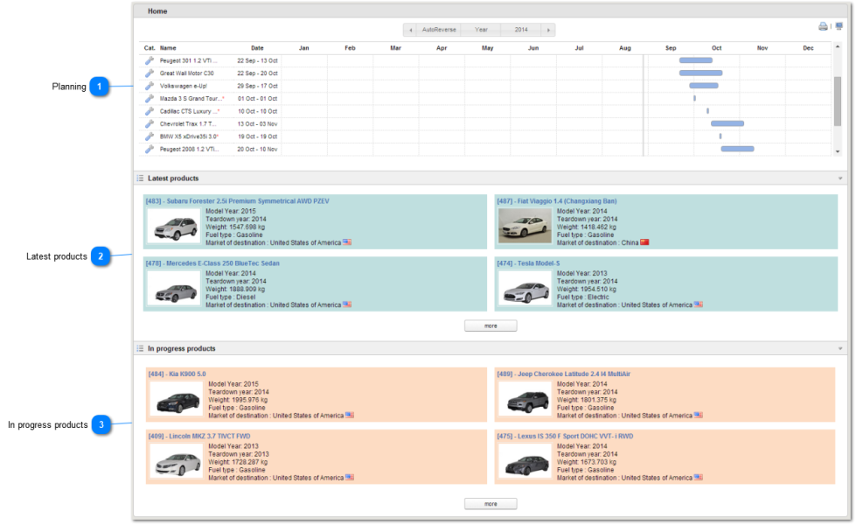Screen dimensions: 856x525
Task: Collapse the In progress products section
Action: click(x=840, y=348)
